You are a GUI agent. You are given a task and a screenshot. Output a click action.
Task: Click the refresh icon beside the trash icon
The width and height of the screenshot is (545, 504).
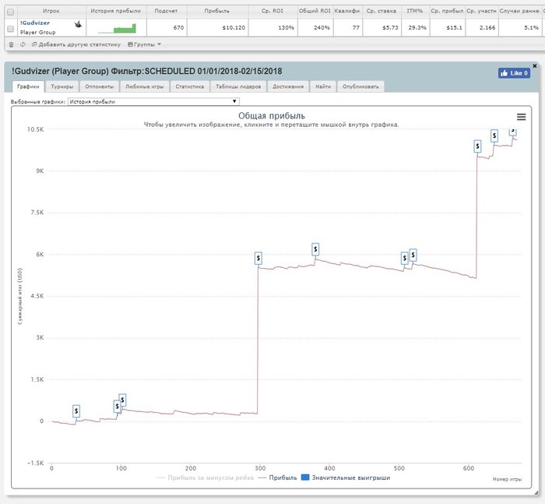(23, 44)
